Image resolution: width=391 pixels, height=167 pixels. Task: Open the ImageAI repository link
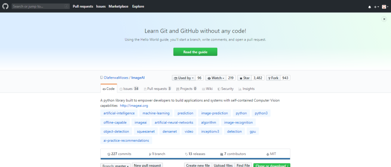(x=138, y=78)
